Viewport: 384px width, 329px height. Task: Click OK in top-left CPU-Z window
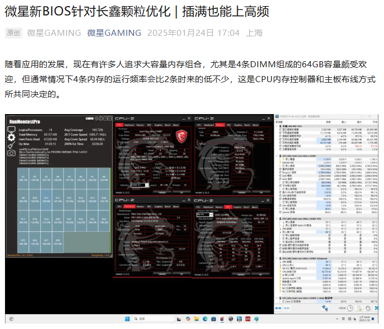182,192
